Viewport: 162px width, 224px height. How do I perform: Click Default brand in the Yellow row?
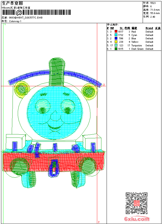coord(149,42)
